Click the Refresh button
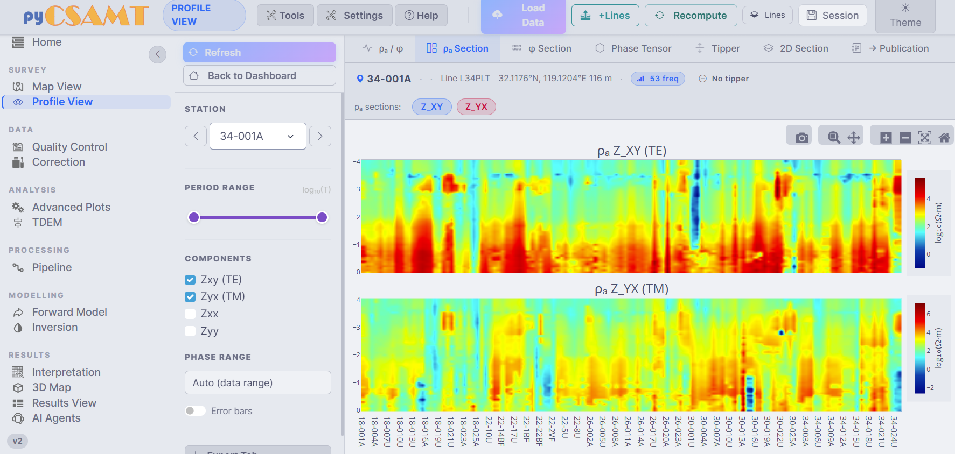The width and height of the screenshot is (955, 454). coord(259,52)
